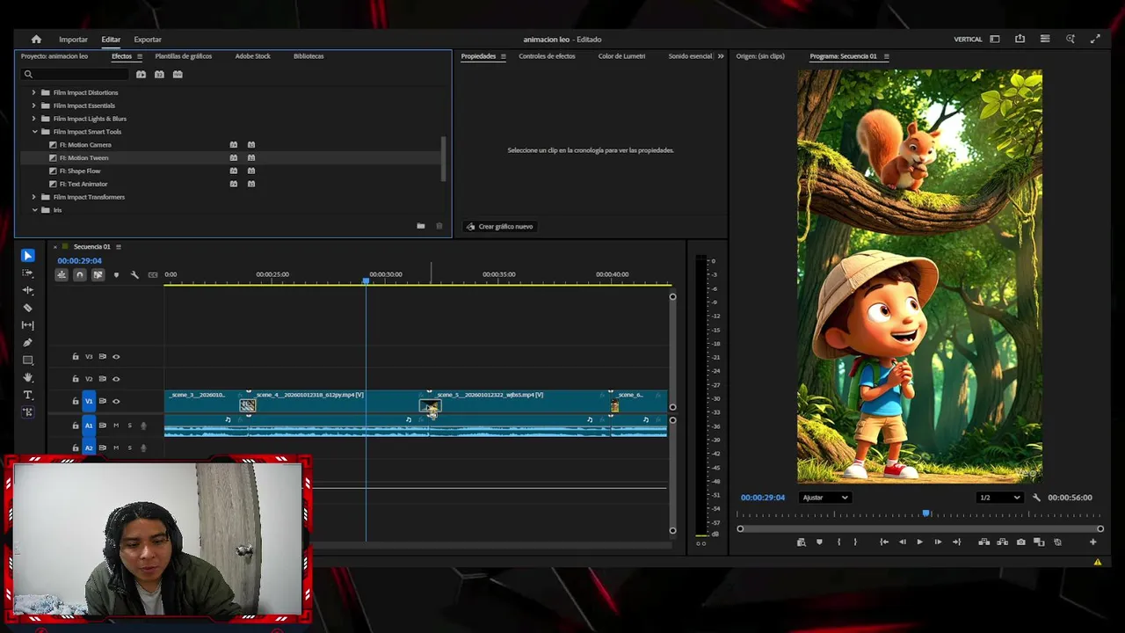
Task: Click the timeline closed captions CC icon
Action: click(x=153, y=275)
